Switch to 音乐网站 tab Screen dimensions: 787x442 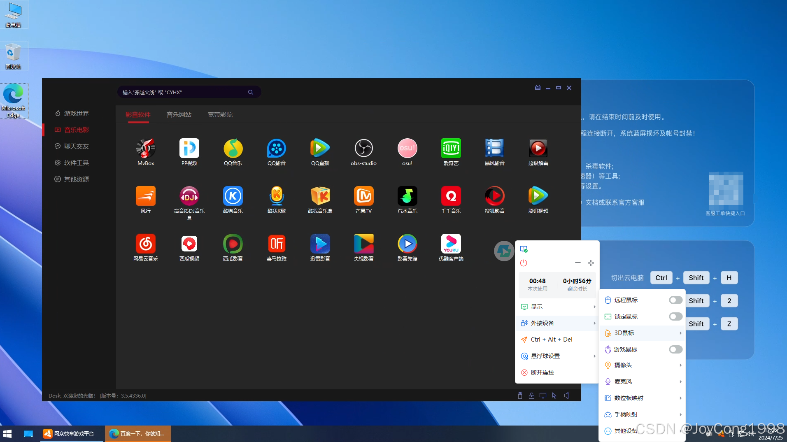tap(179, 114)
